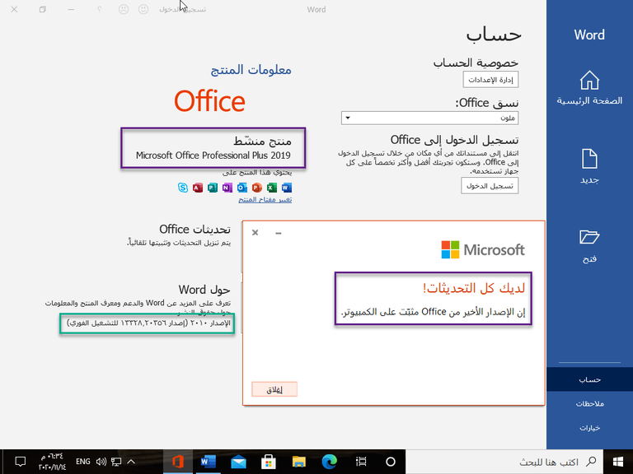
Task: Select the Options (خيارات) sidebar item
Action: [x=589, y=428]
